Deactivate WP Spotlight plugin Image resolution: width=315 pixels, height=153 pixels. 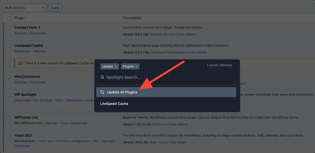tap(22, 100)
